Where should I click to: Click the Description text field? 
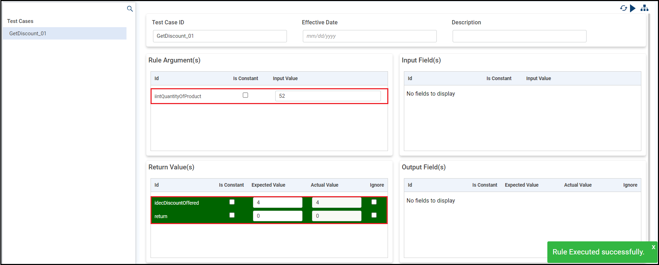[x=519, y=36]
